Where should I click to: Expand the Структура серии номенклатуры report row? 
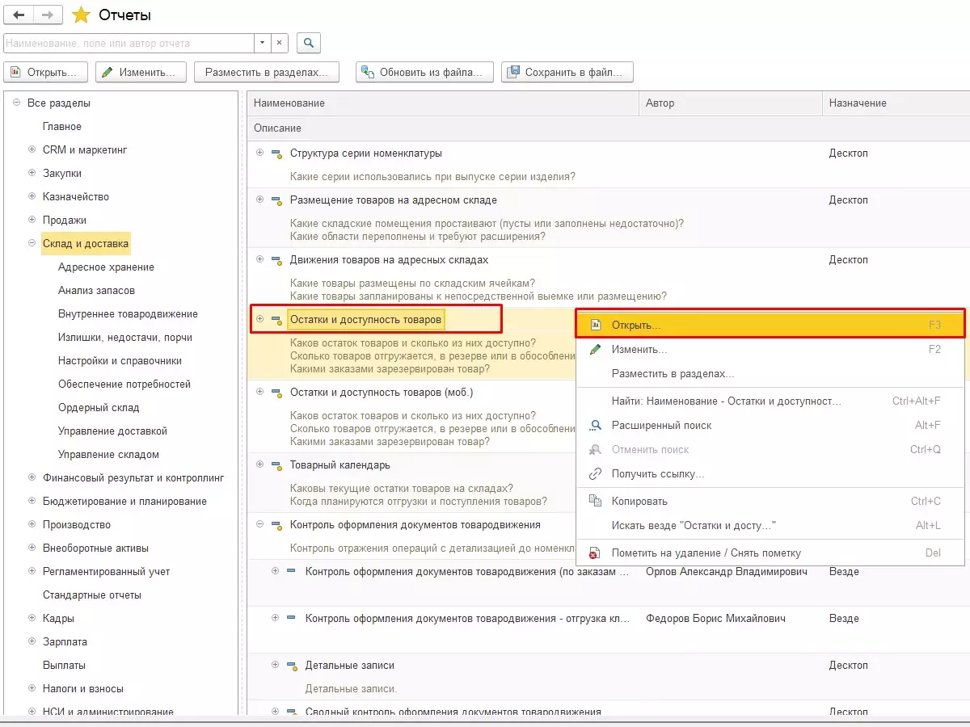259,153
